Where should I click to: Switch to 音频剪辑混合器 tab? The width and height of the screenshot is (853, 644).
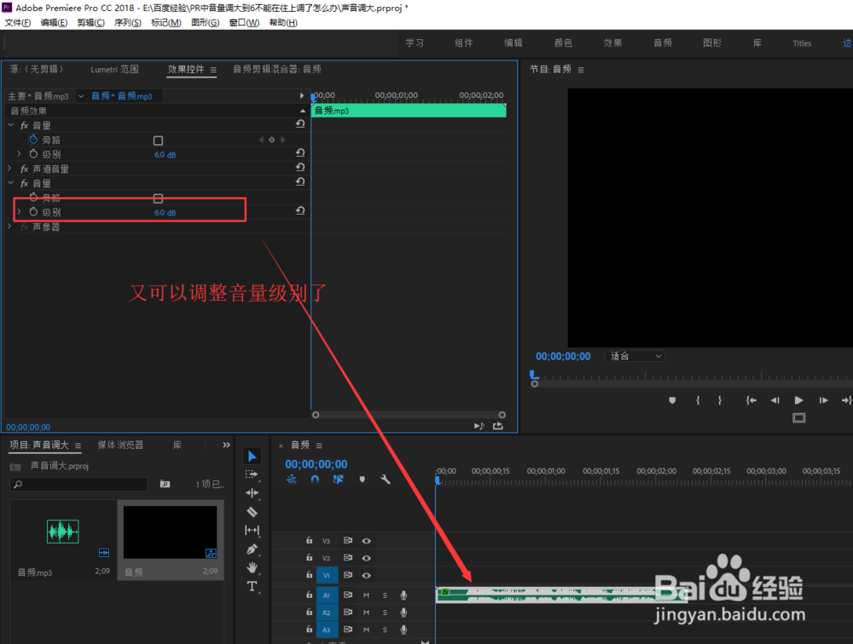[x=277, y=69]
